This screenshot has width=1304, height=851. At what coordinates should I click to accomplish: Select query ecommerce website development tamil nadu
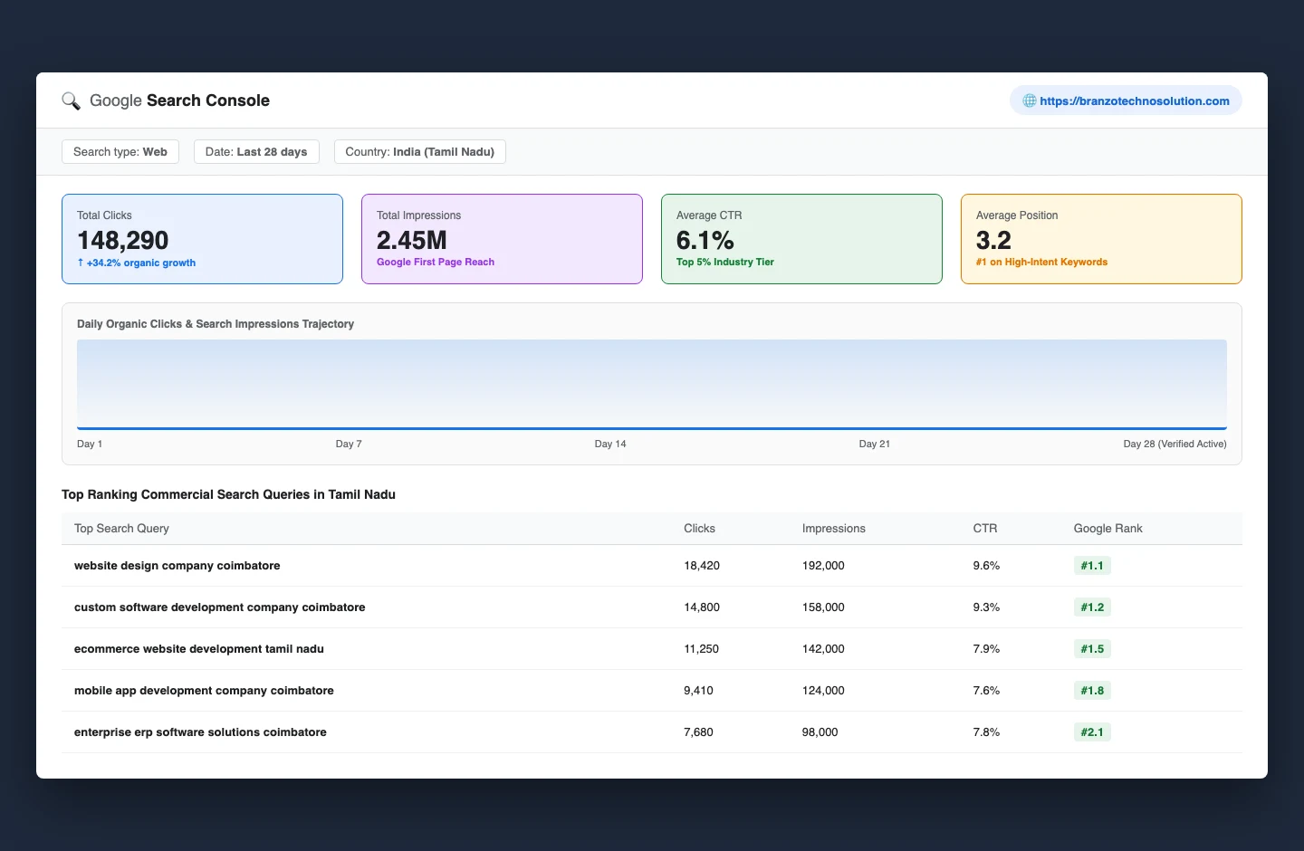pyautogui.click(x=199, y=649)
